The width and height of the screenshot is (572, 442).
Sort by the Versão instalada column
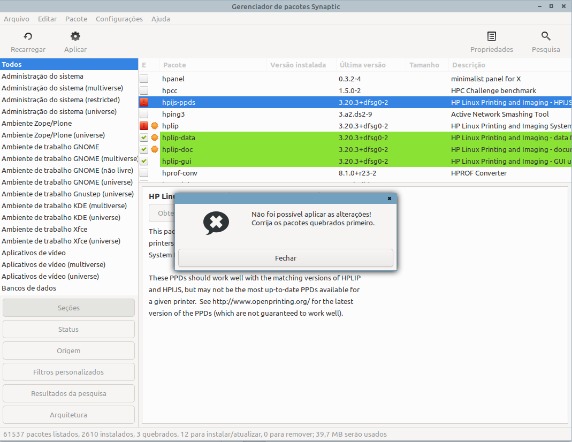301,65
